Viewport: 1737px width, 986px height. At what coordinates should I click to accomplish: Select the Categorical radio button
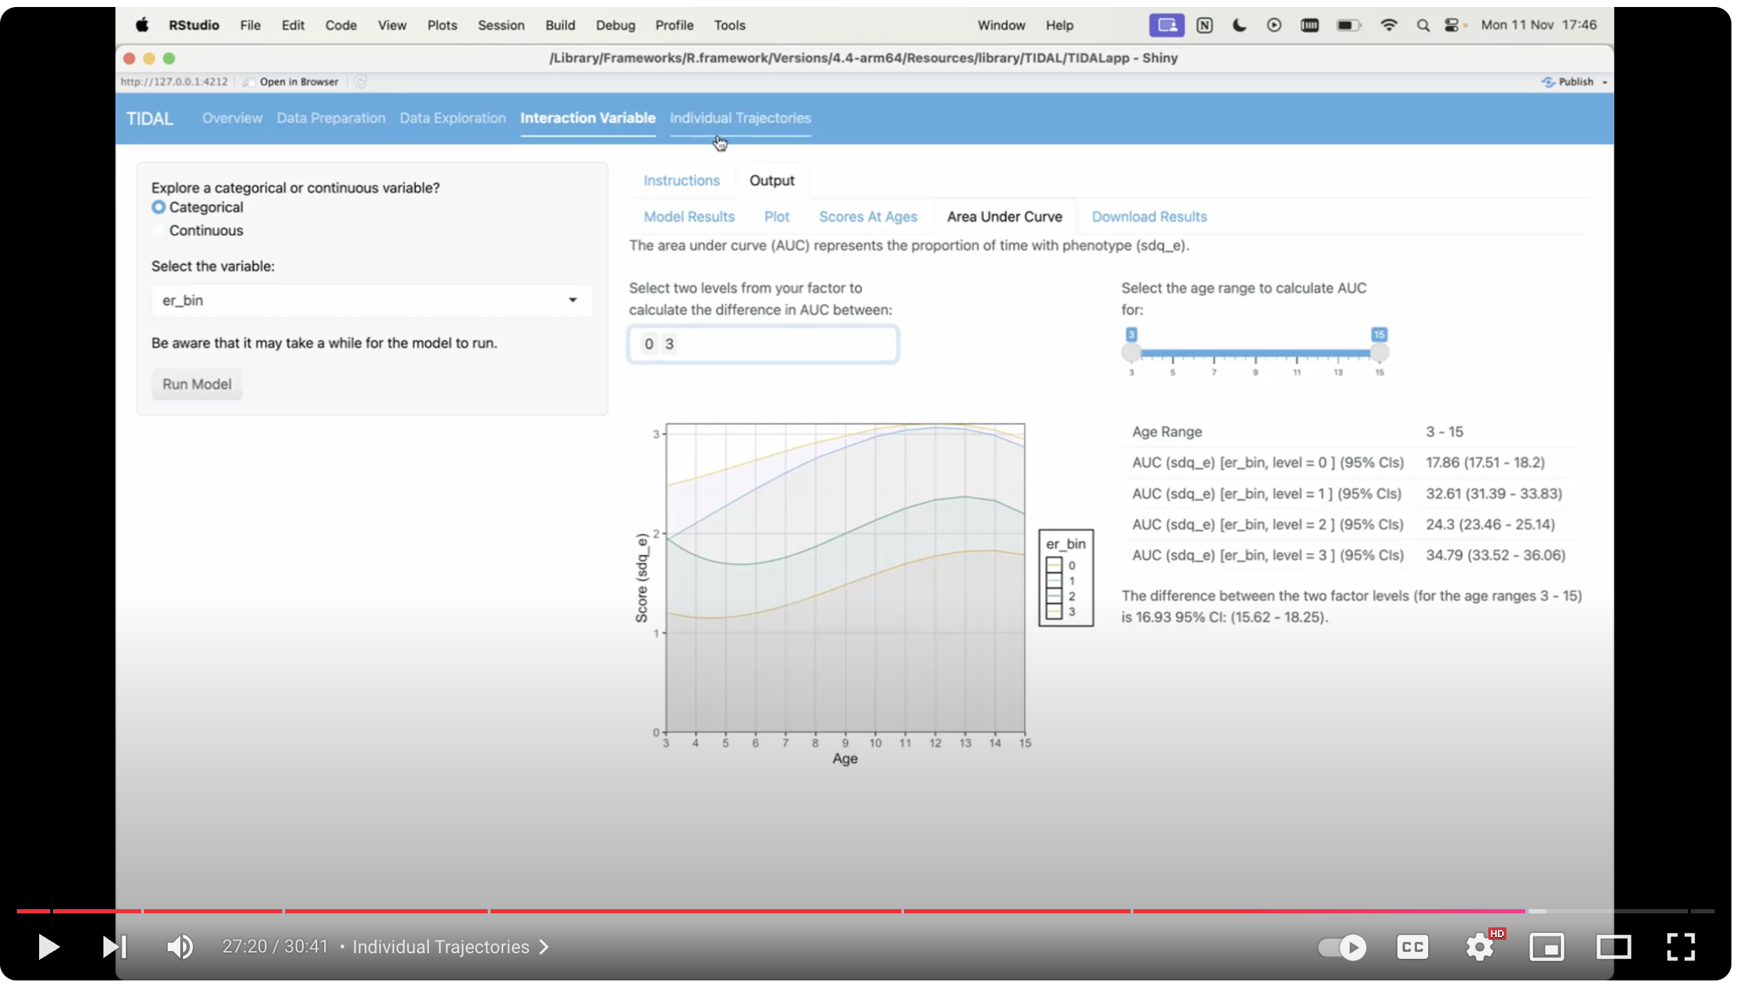(x=159, y=207)
